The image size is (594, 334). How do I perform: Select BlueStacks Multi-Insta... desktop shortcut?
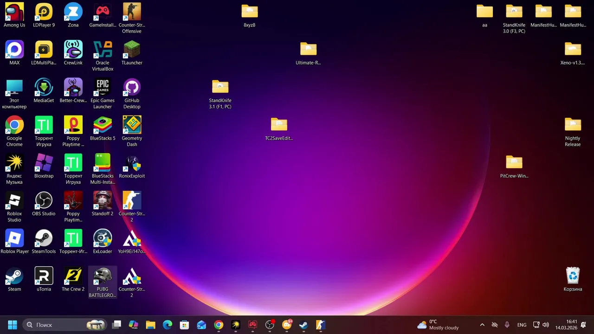click(103, 169)
